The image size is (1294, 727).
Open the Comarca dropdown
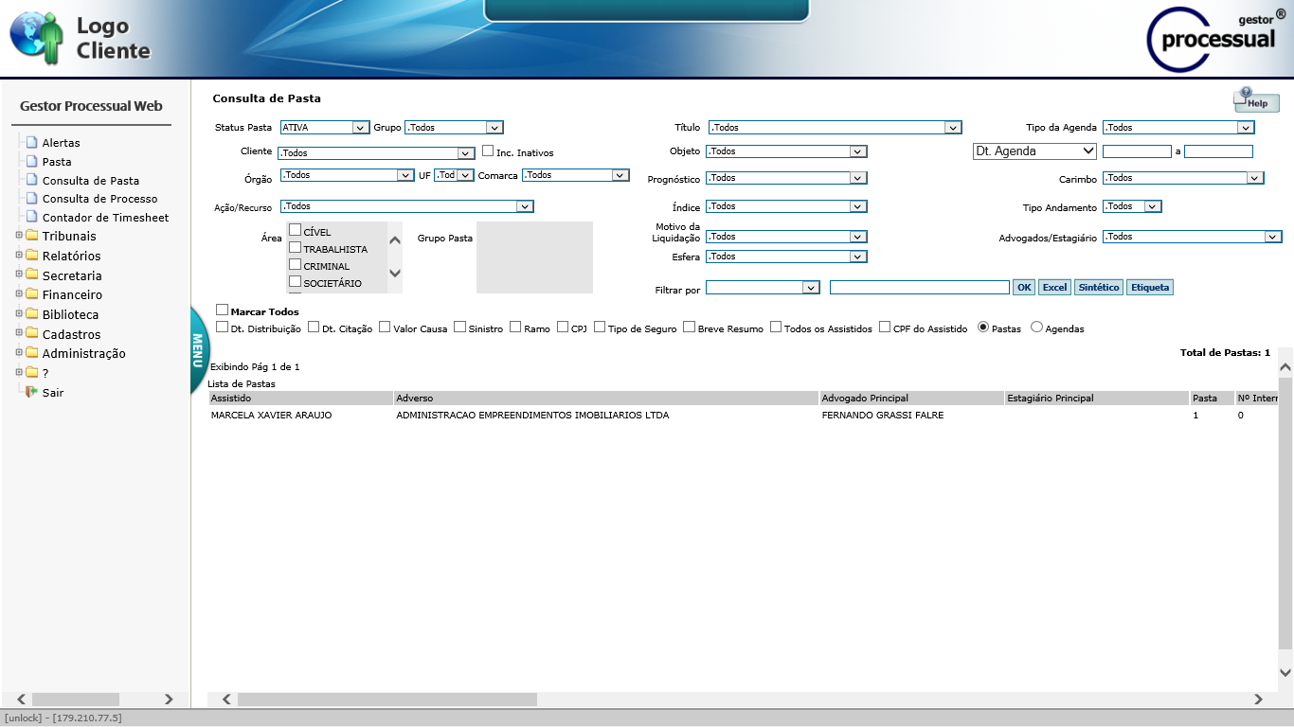[576, 175]
